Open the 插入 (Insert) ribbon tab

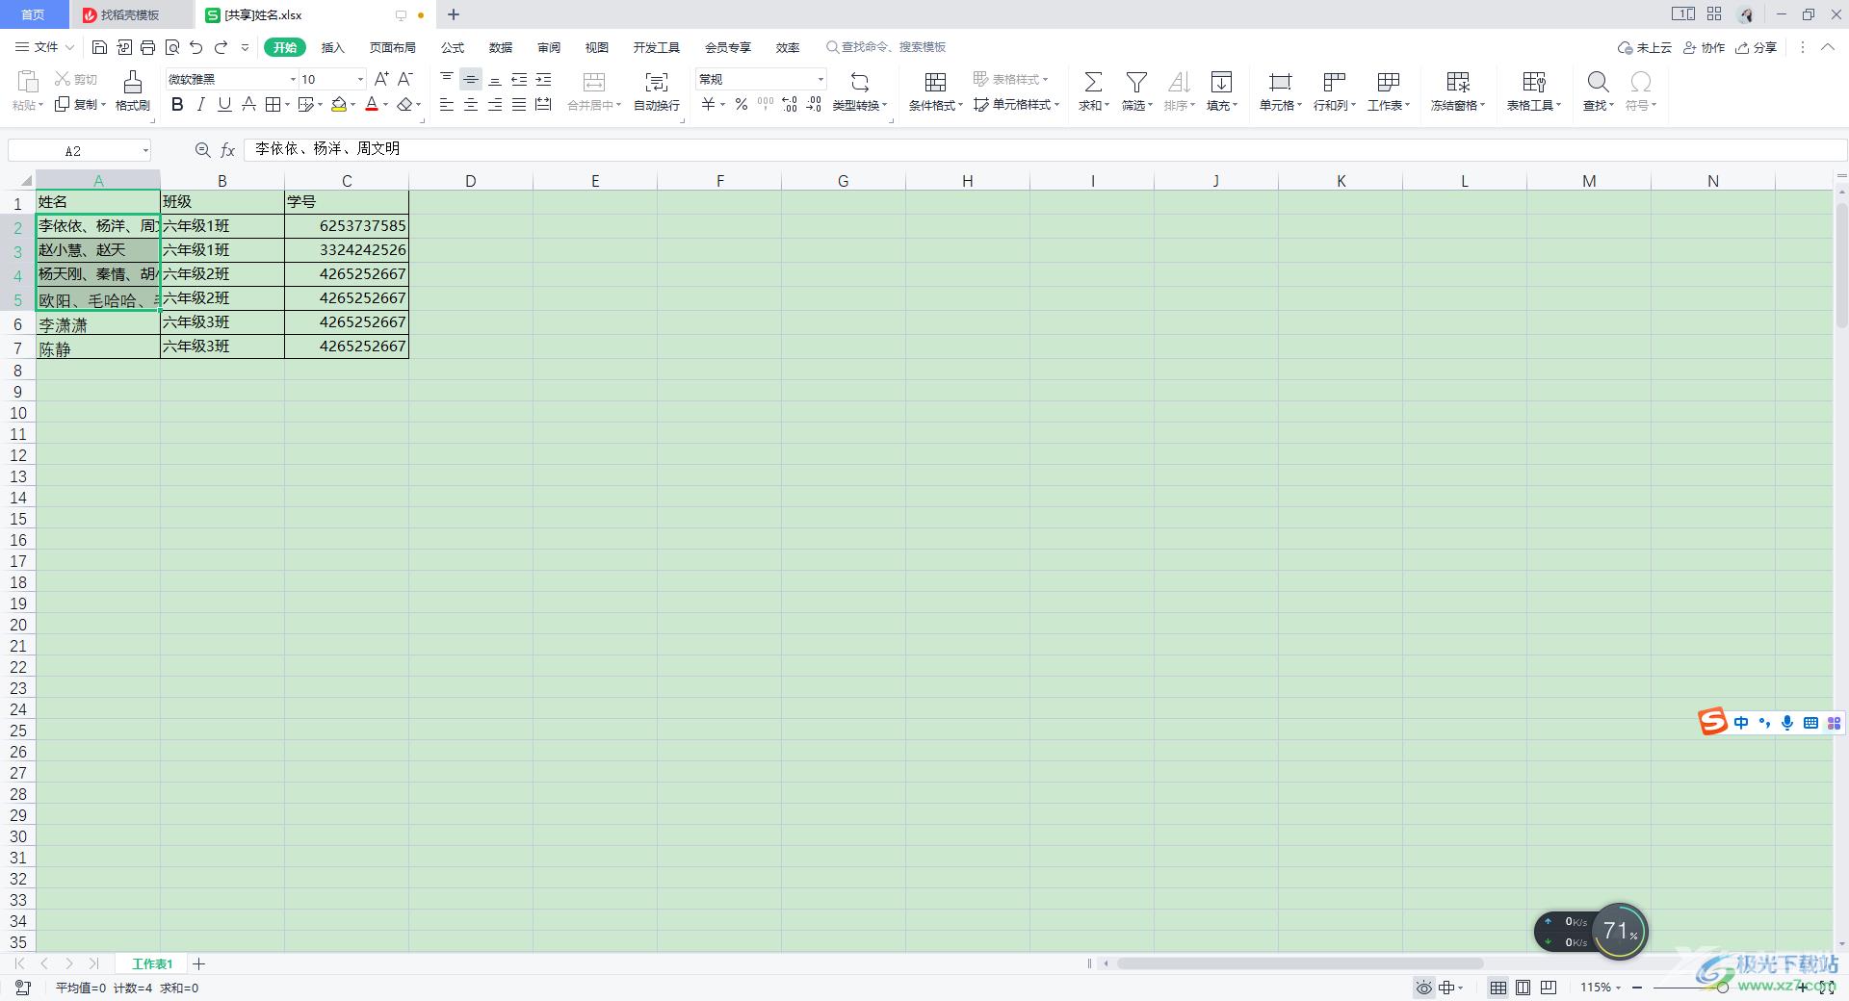(332, 47)
